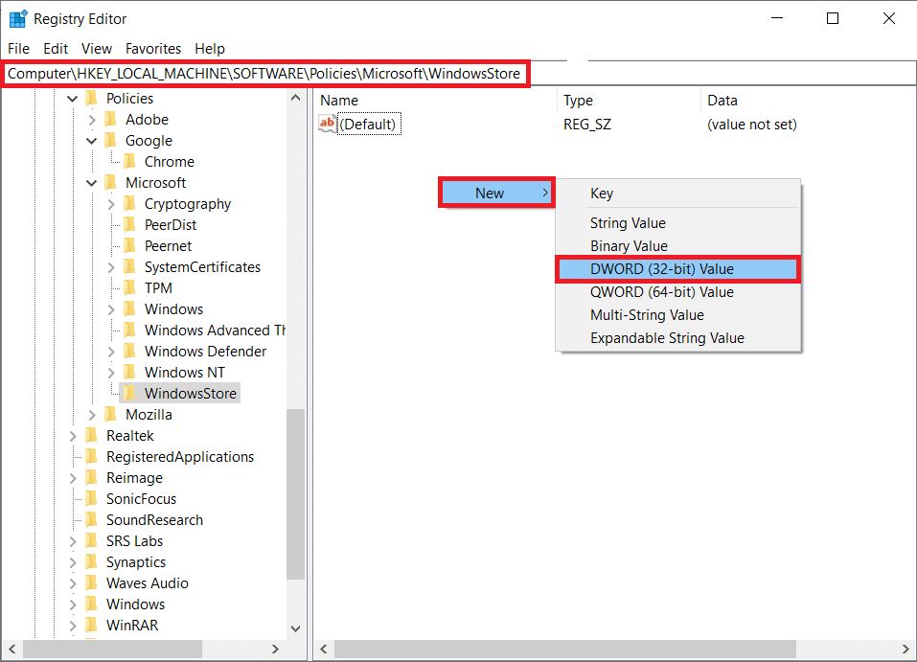917x662 pixels.
Task: Choose Binary Value option
Action: click(678, 245)
